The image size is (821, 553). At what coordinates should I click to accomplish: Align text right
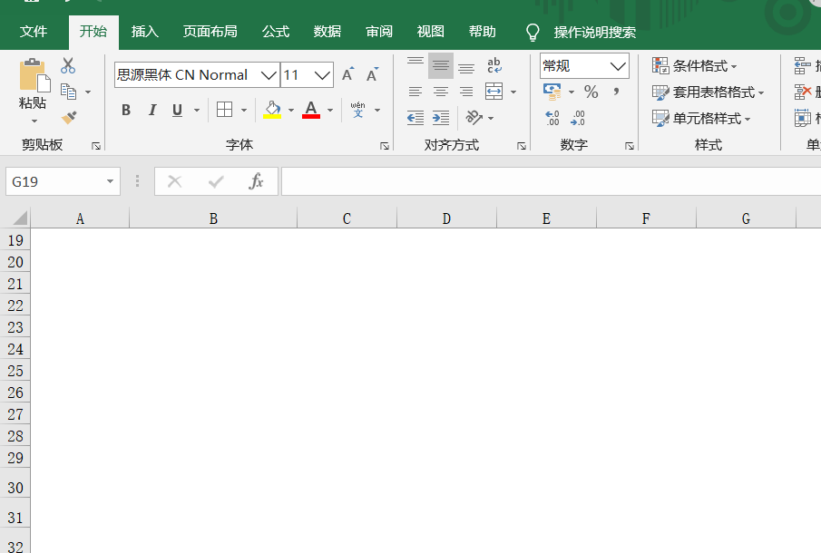click(466, 92)
